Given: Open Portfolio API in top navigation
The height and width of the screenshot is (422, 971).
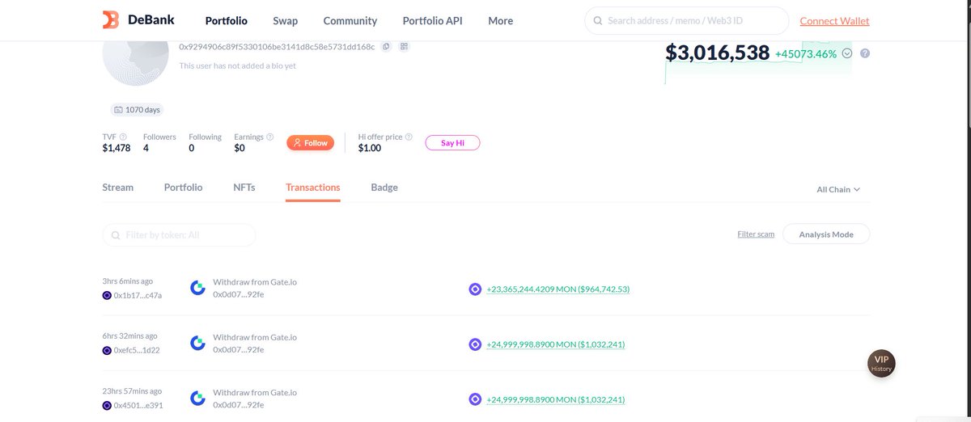Looking at the screenshot, I should 433,20.
